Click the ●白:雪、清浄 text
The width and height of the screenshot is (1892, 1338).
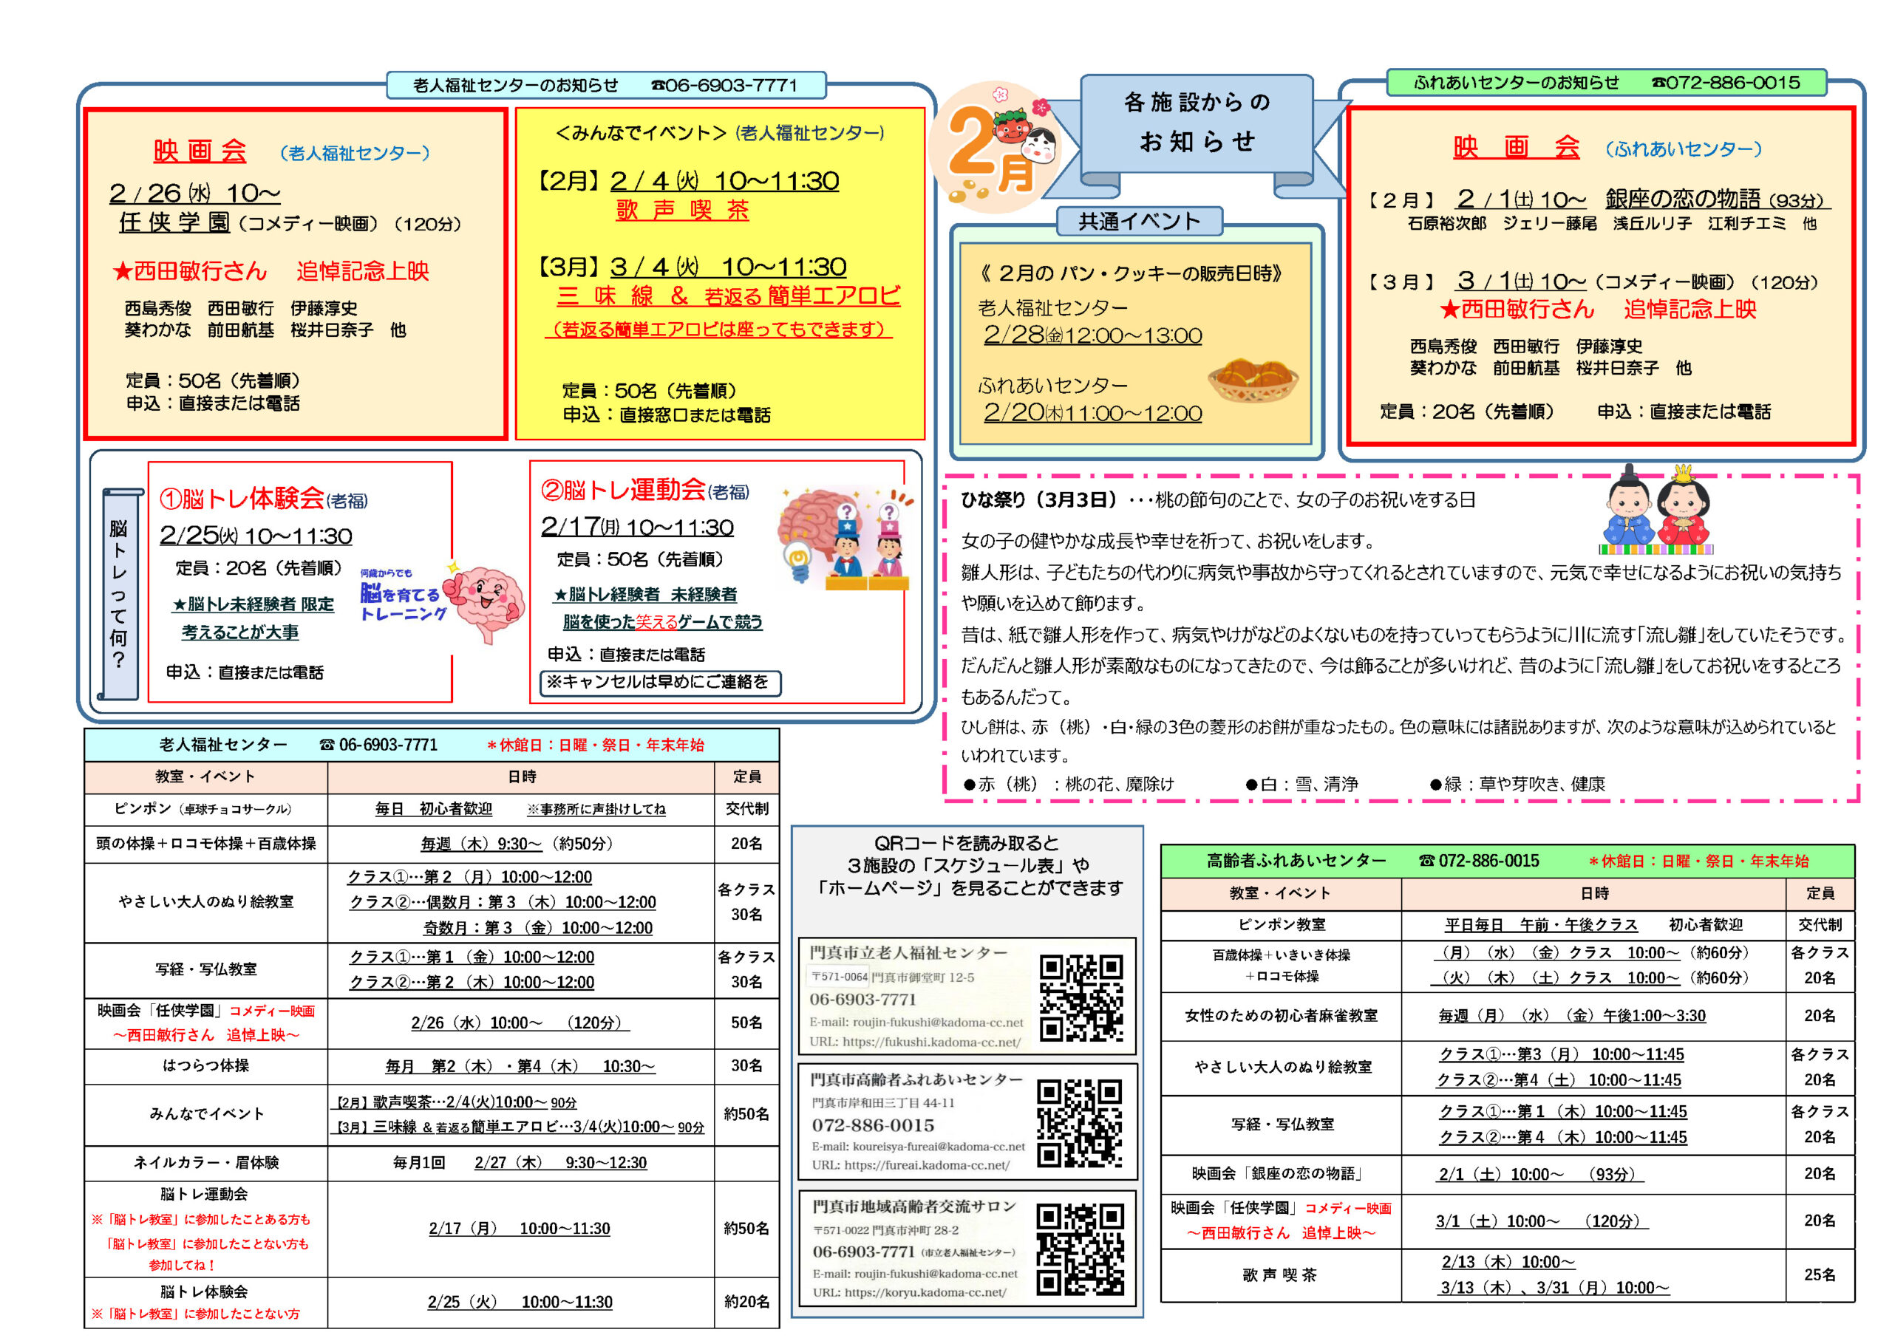[1302, 784]
